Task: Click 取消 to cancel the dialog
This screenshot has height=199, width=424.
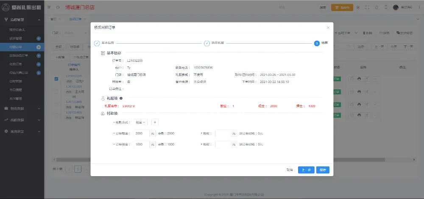Action: 290,170
